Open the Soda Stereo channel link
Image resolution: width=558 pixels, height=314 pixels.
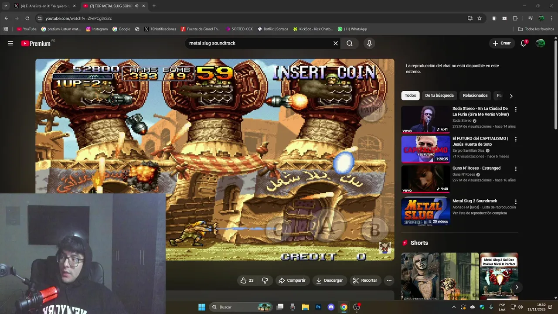coord(462,121)
